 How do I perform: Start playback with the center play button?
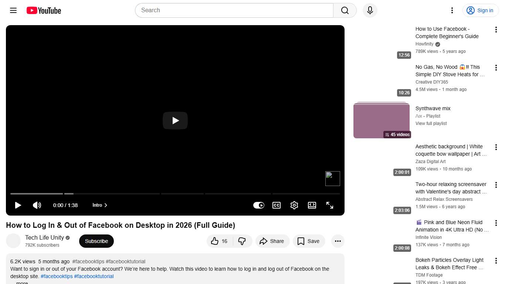pyautogui.click(x=175, y=121)
